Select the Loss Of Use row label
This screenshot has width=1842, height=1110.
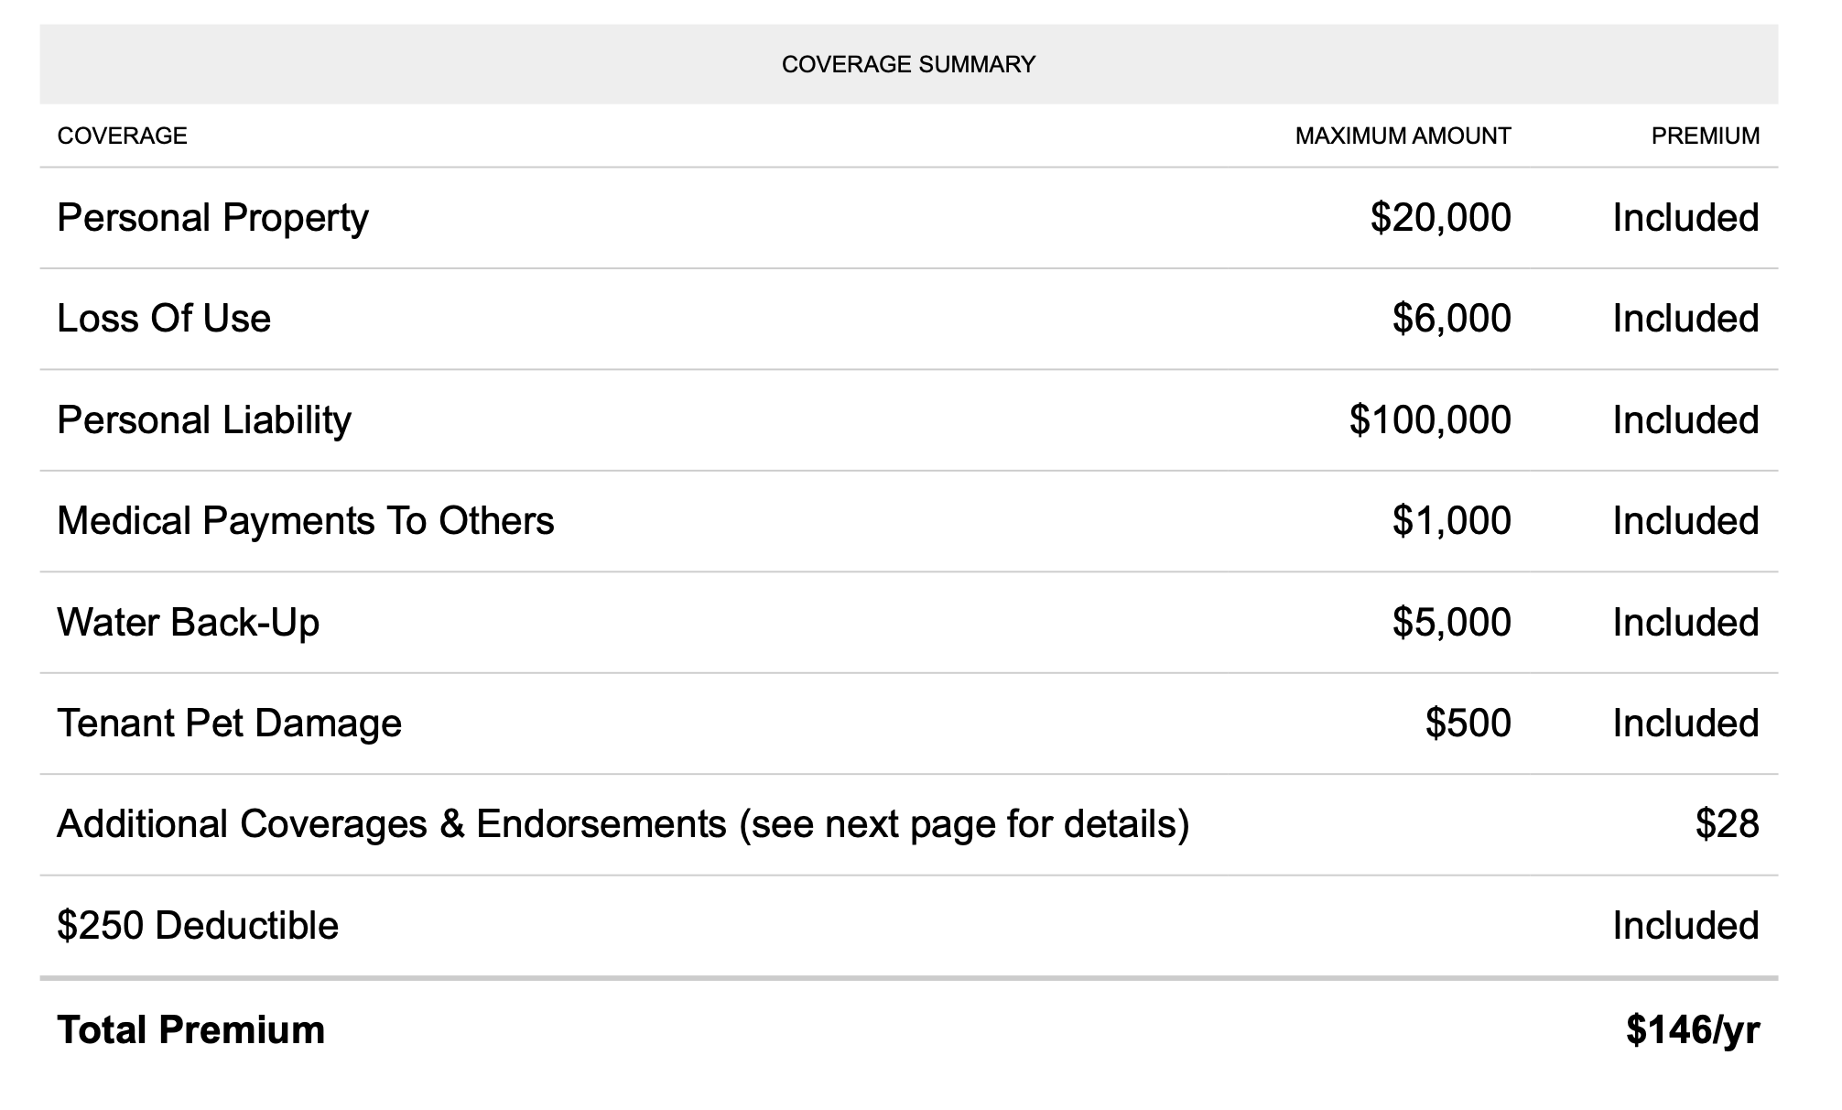[164, 319]
